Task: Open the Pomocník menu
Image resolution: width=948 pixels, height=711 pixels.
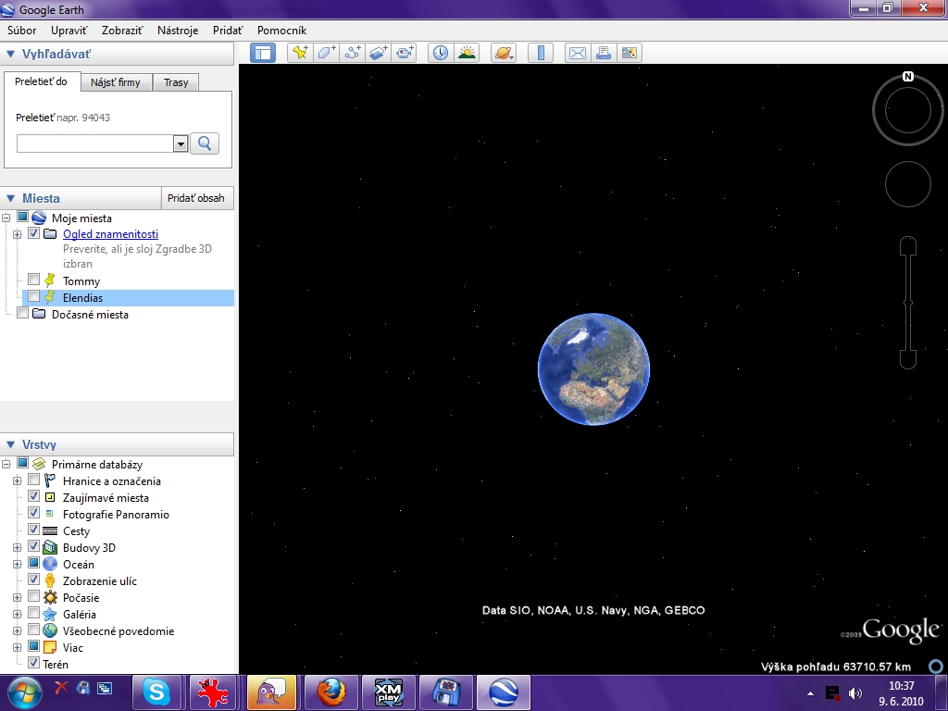Action: (281, 31)
